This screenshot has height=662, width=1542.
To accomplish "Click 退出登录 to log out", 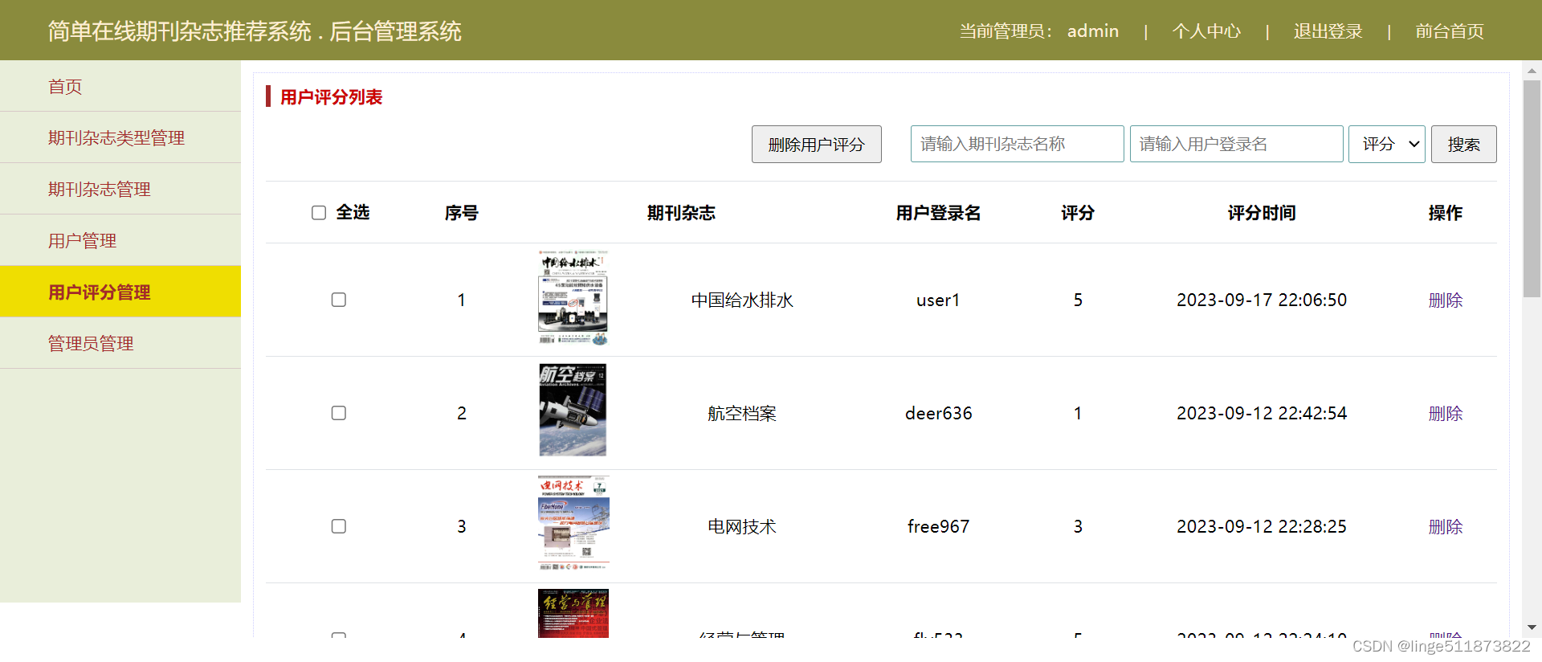I will tap(1328, 31).
